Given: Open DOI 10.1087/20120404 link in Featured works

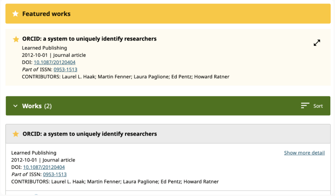Looking at the screenshot, I should point(55,62).
